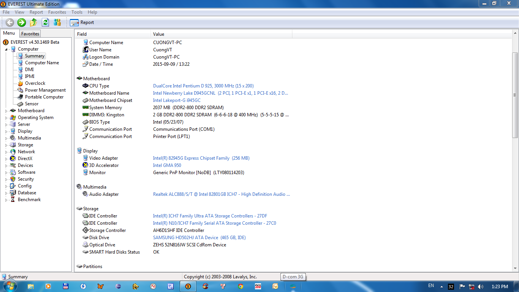Select Computer Name in the tree
This screenshot has height=292, width=519.
[x=42, y=63]
